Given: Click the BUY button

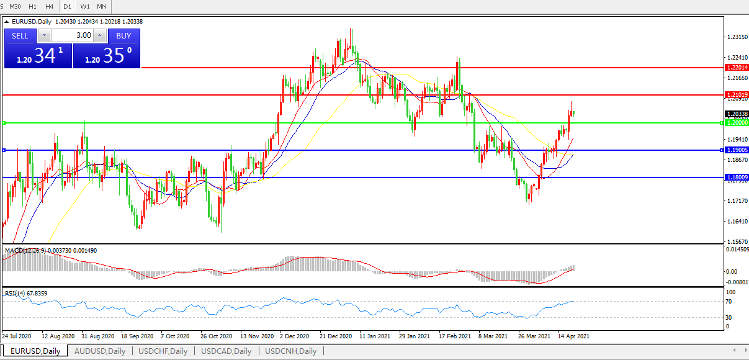Looking at the screenshot, I should coord(123,35).
